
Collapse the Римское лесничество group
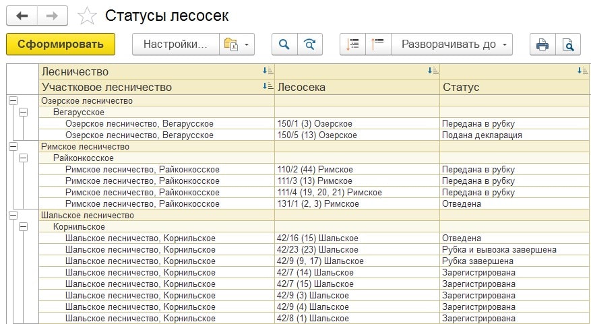tap(13, 147)
